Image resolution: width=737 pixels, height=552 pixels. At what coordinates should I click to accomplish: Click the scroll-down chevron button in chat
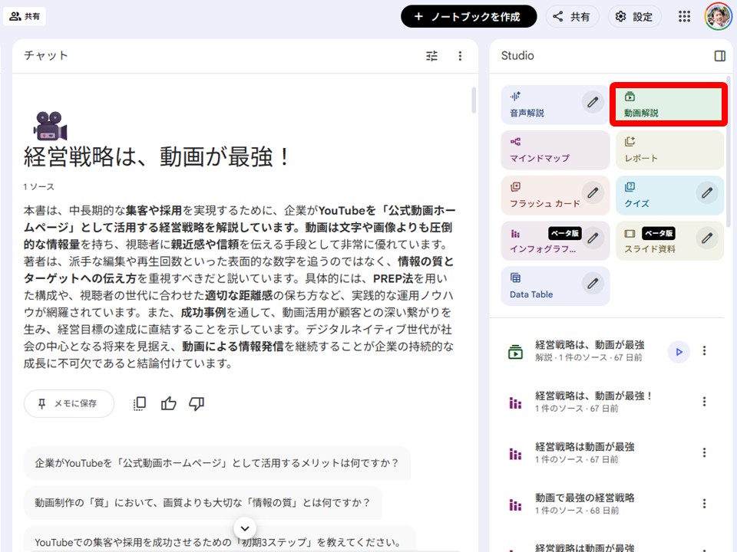245,528
